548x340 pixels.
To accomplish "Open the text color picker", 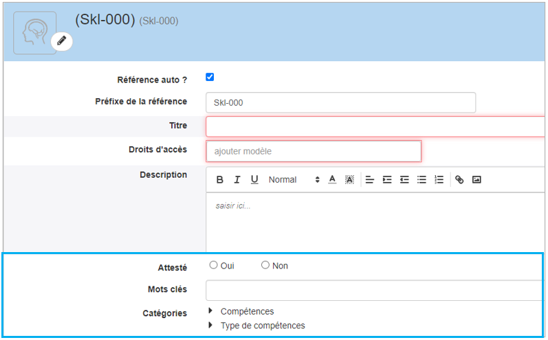I will tap(332, 180).
